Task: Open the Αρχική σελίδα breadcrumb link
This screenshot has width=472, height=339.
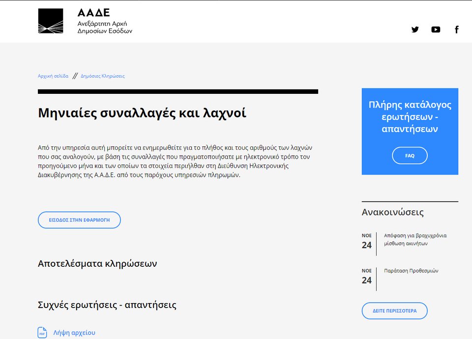Action: (x=52, y=76)
